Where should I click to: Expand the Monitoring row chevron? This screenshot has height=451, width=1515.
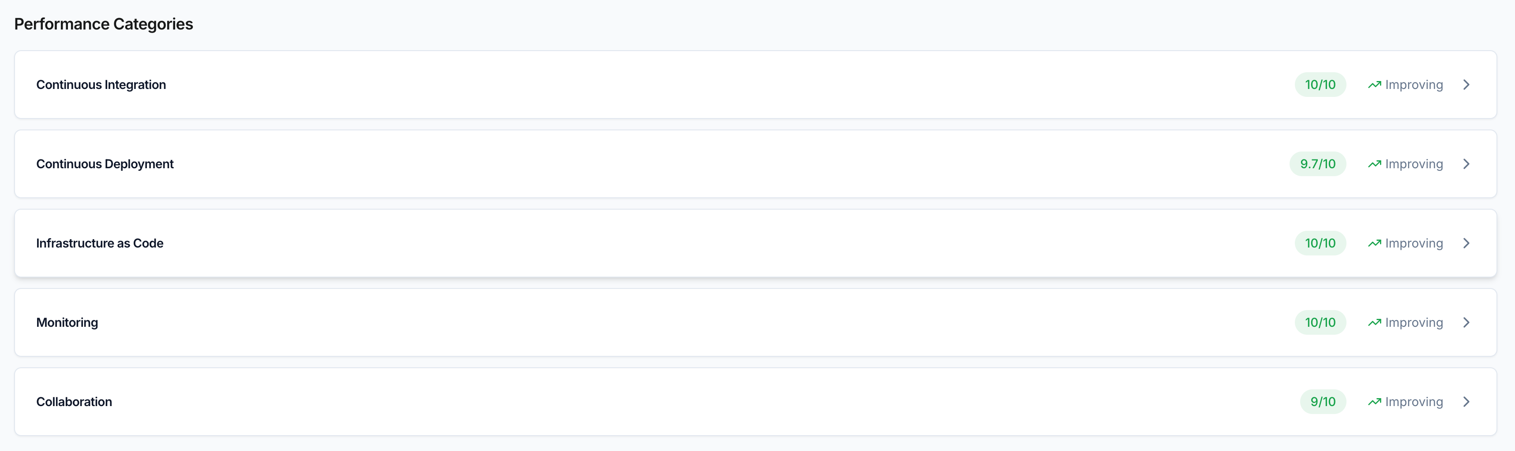1466,322
